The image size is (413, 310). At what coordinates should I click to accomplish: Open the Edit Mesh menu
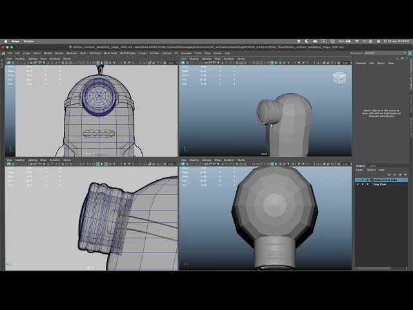click(95, 53)
